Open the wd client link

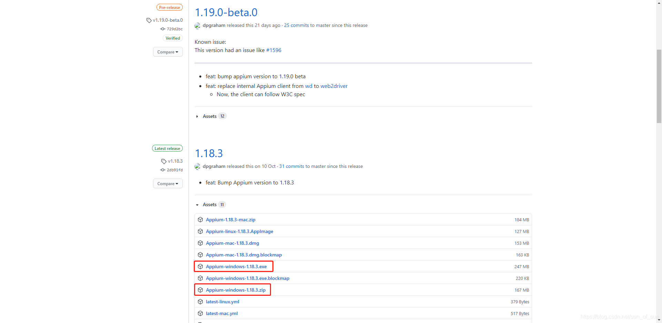tap(309, 86)
